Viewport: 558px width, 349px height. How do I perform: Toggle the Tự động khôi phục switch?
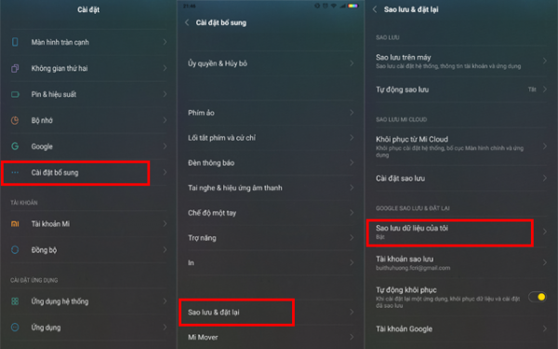537,297
